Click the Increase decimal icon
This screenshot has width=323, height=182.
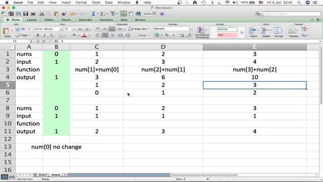click(182, 35)
